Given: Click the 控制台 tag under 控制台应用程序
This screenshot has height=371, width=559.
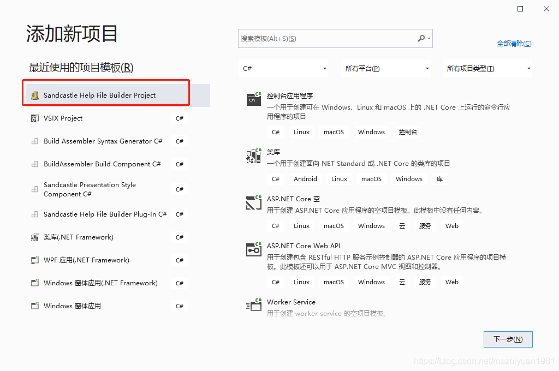Looking at the screenshot, I should pyautogui.click(x=408, y=132).
